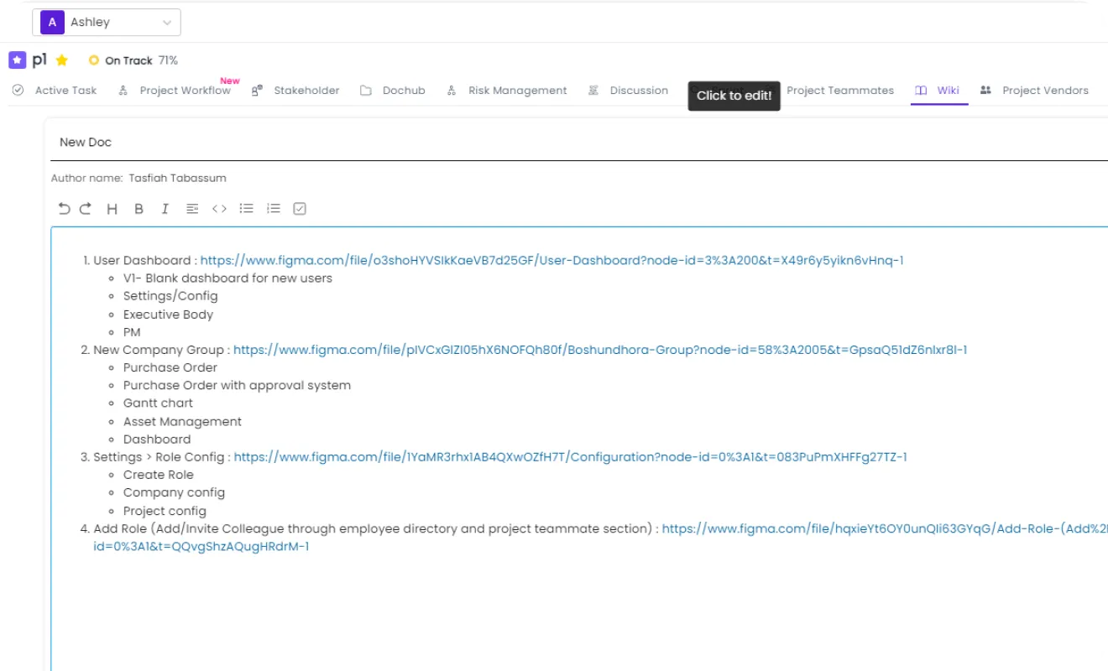
Task: Click the 'Executive Body' bullet
Action: pos(168,315)
